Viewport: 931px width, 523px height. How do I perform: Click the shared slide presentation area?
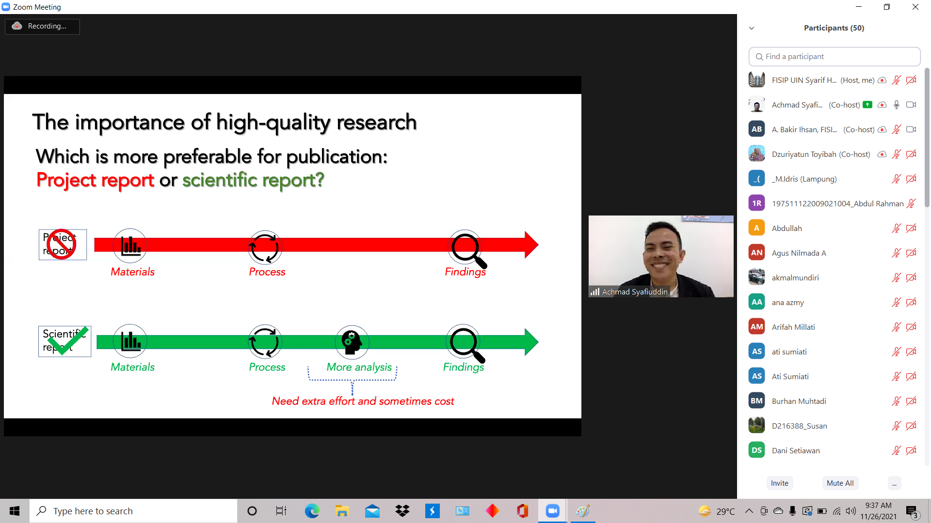pyautogui.click(x=292, y=256)
